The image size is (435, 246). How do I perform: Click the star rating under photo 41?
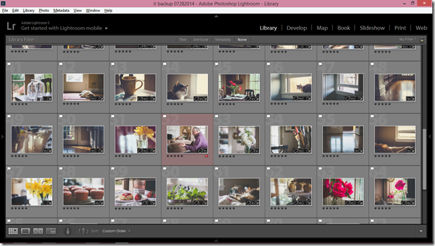pos(19,104)
